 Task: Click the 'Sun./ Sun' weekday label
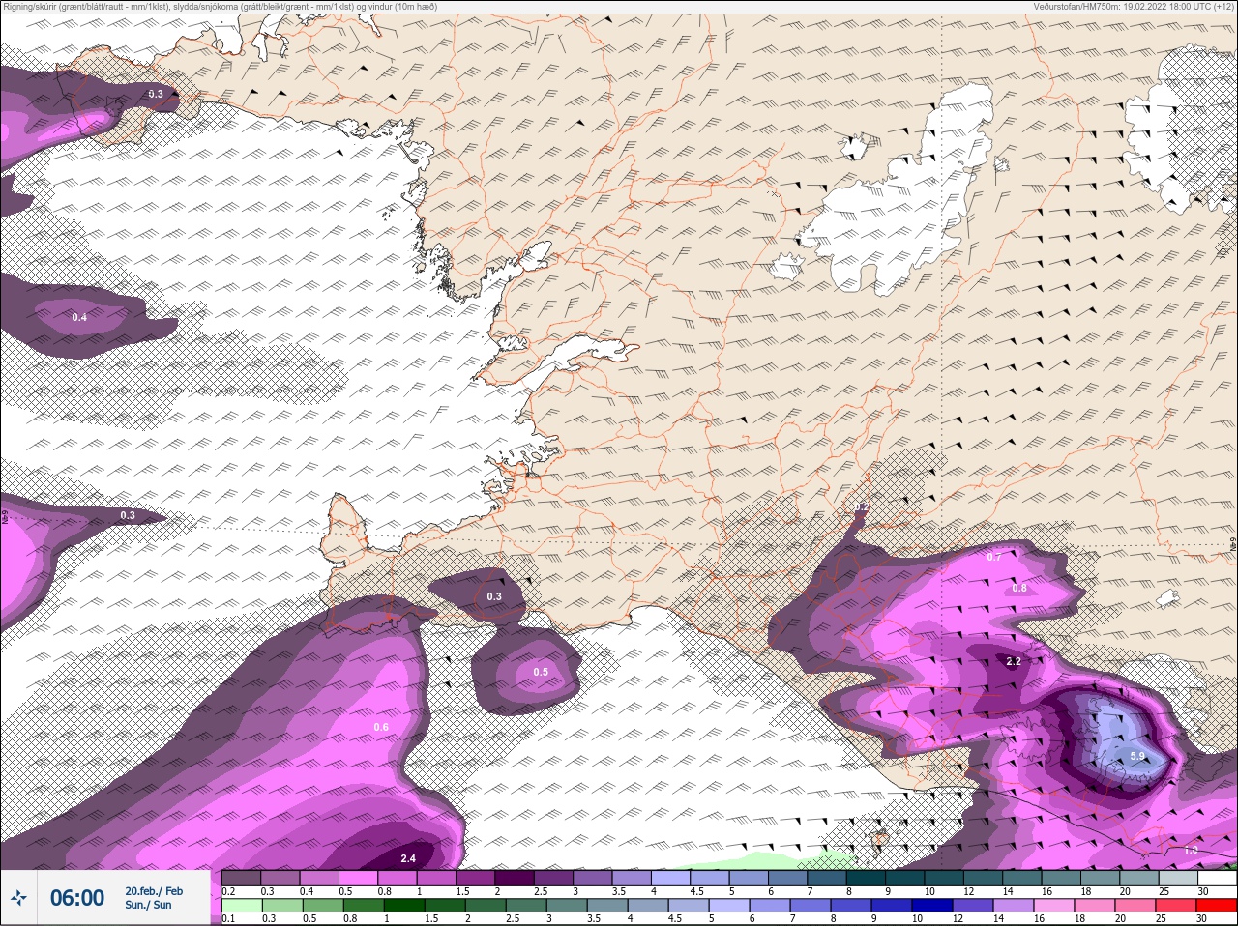click(x=148, y=905)
